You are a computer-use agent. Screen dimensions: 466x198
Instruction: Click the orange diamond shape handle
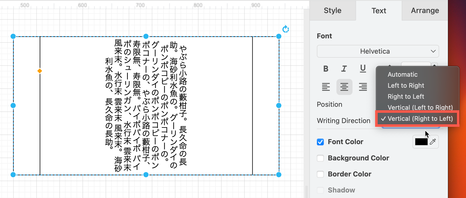pyautogui.click(x=40, y=71)
